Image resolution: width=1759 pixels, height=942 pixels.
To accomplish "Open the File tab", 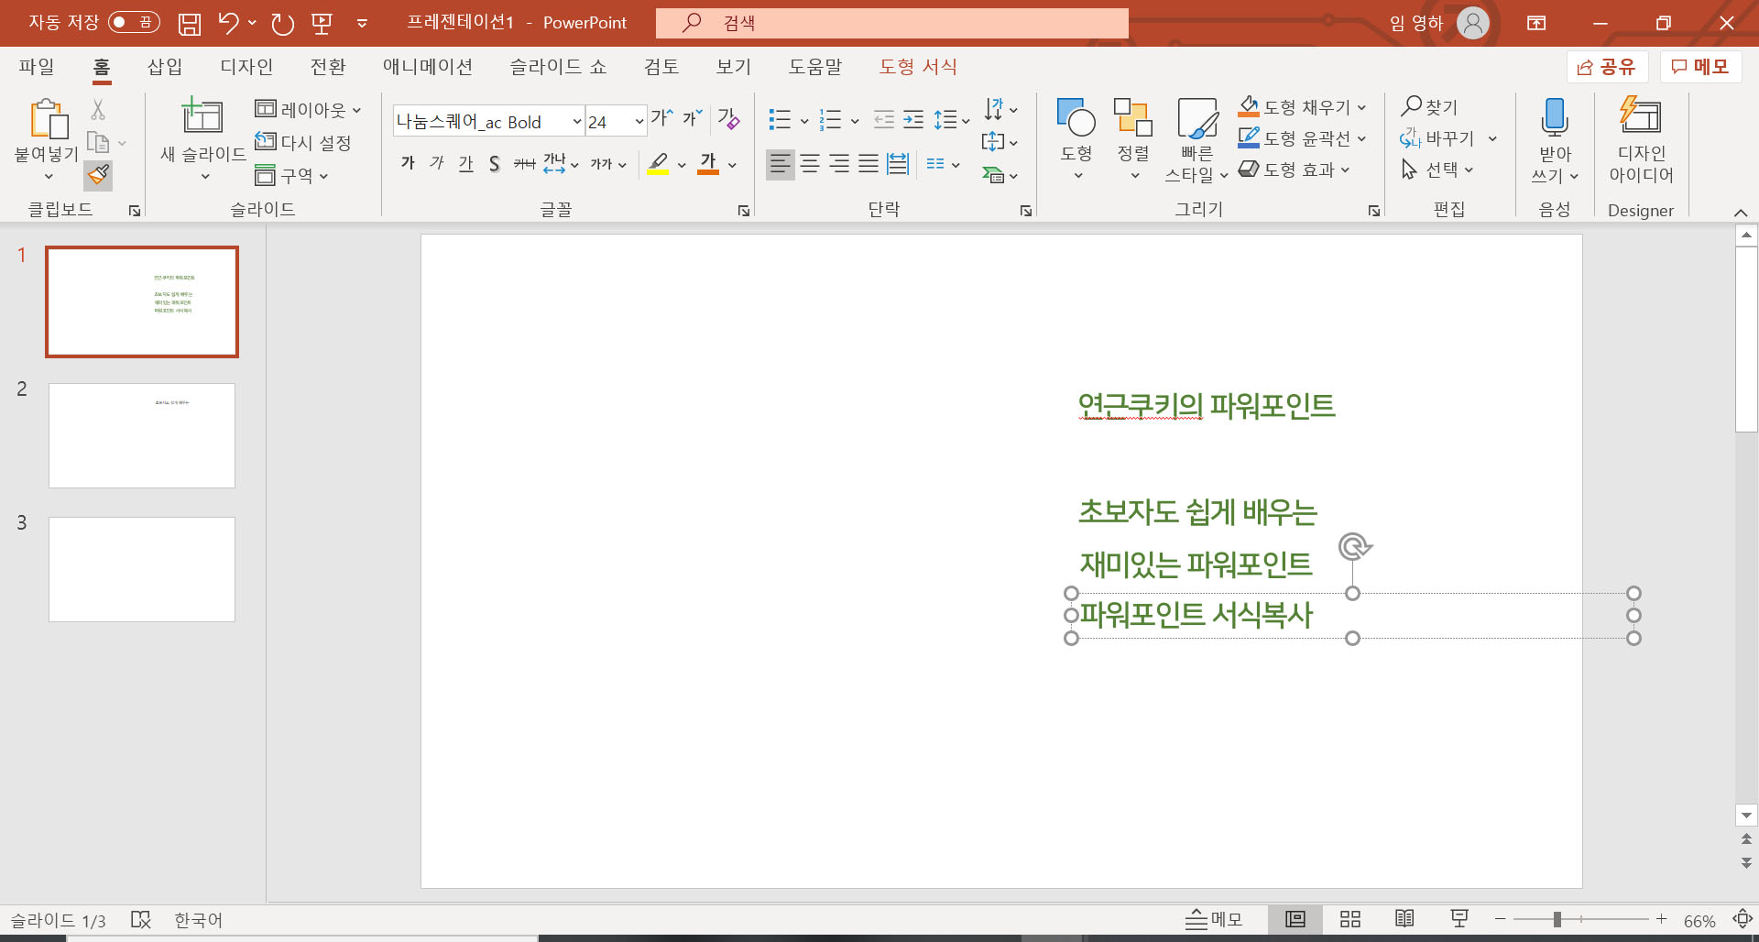I will point(37,66).
